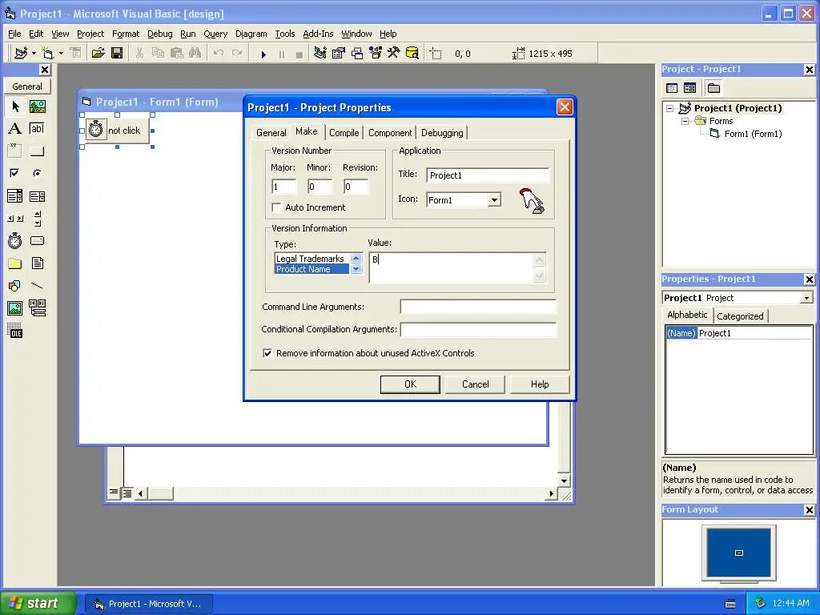
Task: Select the DriveListBox tool in toolbox
Action: click(37, 240)
